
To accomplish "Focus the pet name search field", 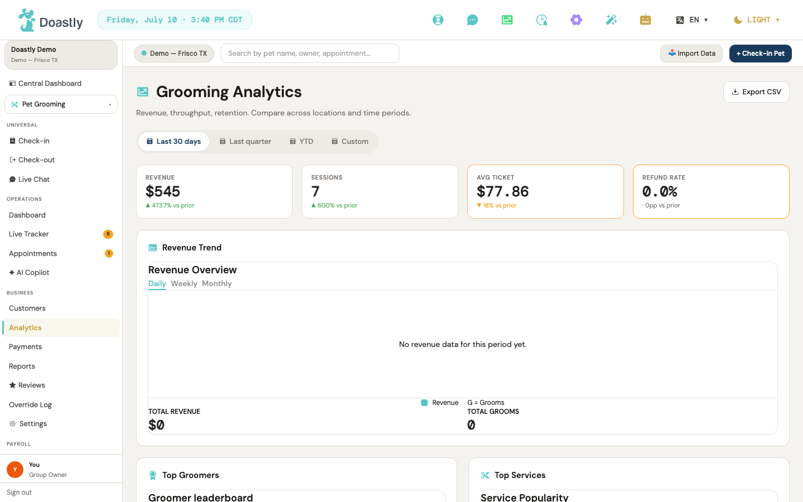I will tap(310, 54).
